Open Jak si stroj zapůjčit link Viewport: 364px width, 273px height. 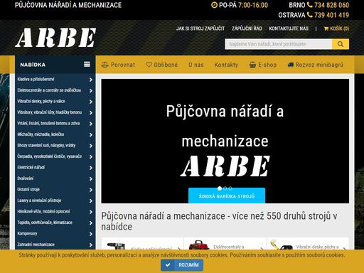click(x=200, y=28)
